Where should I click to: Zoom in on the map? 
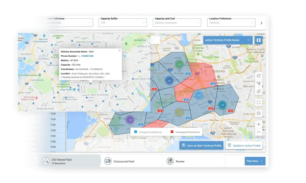coord(259,124)
